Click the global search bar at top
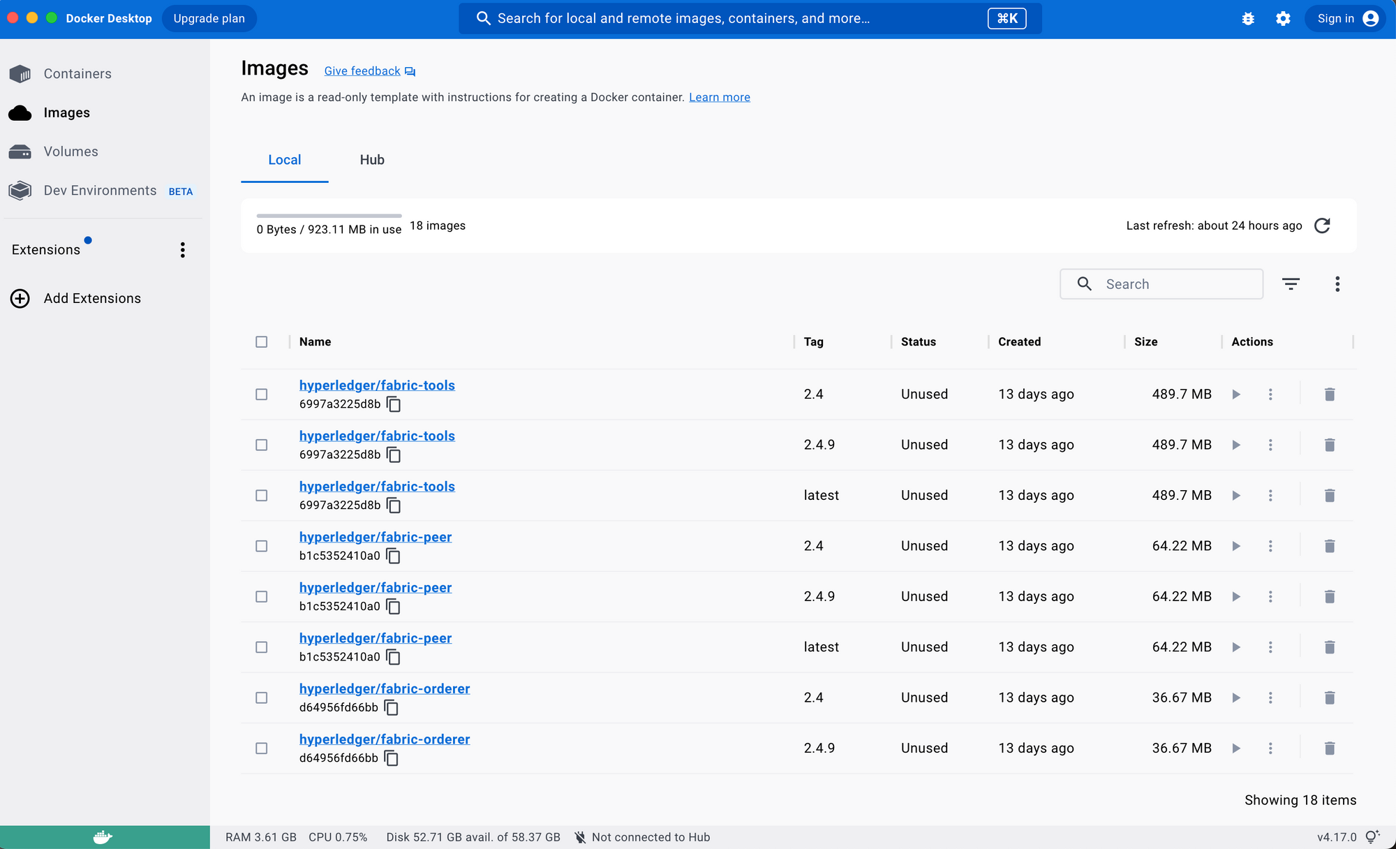The image size is (1396, 849). [x=750, y=19]
